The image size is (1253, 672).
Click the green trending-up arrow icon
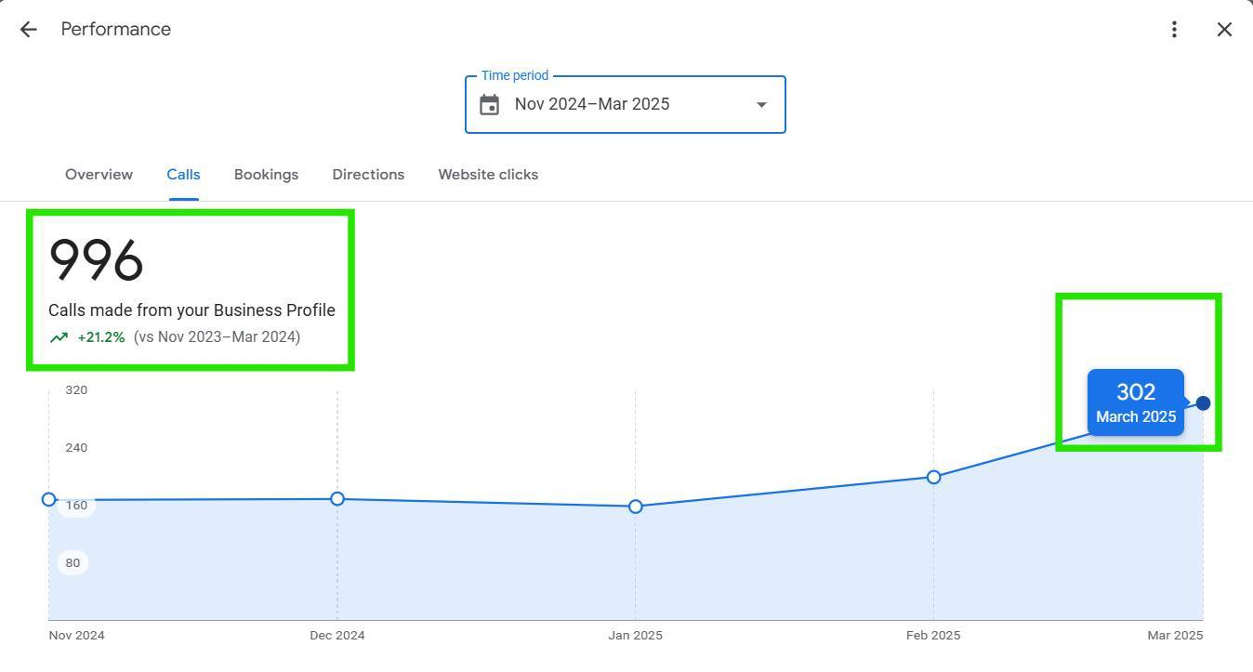[59, 337]
